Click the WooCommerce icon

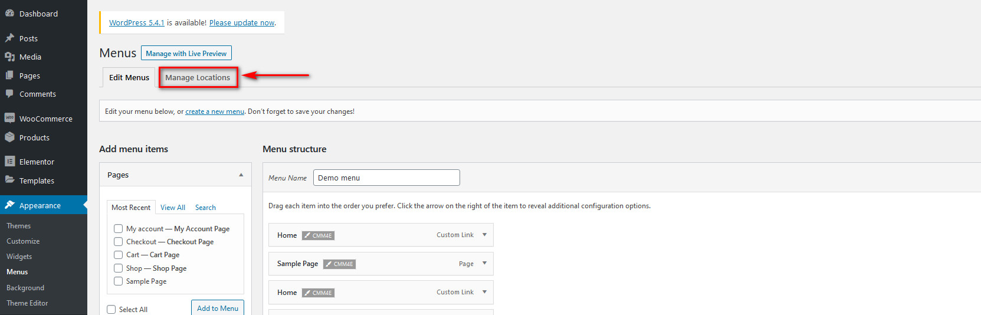pos(9,118)
